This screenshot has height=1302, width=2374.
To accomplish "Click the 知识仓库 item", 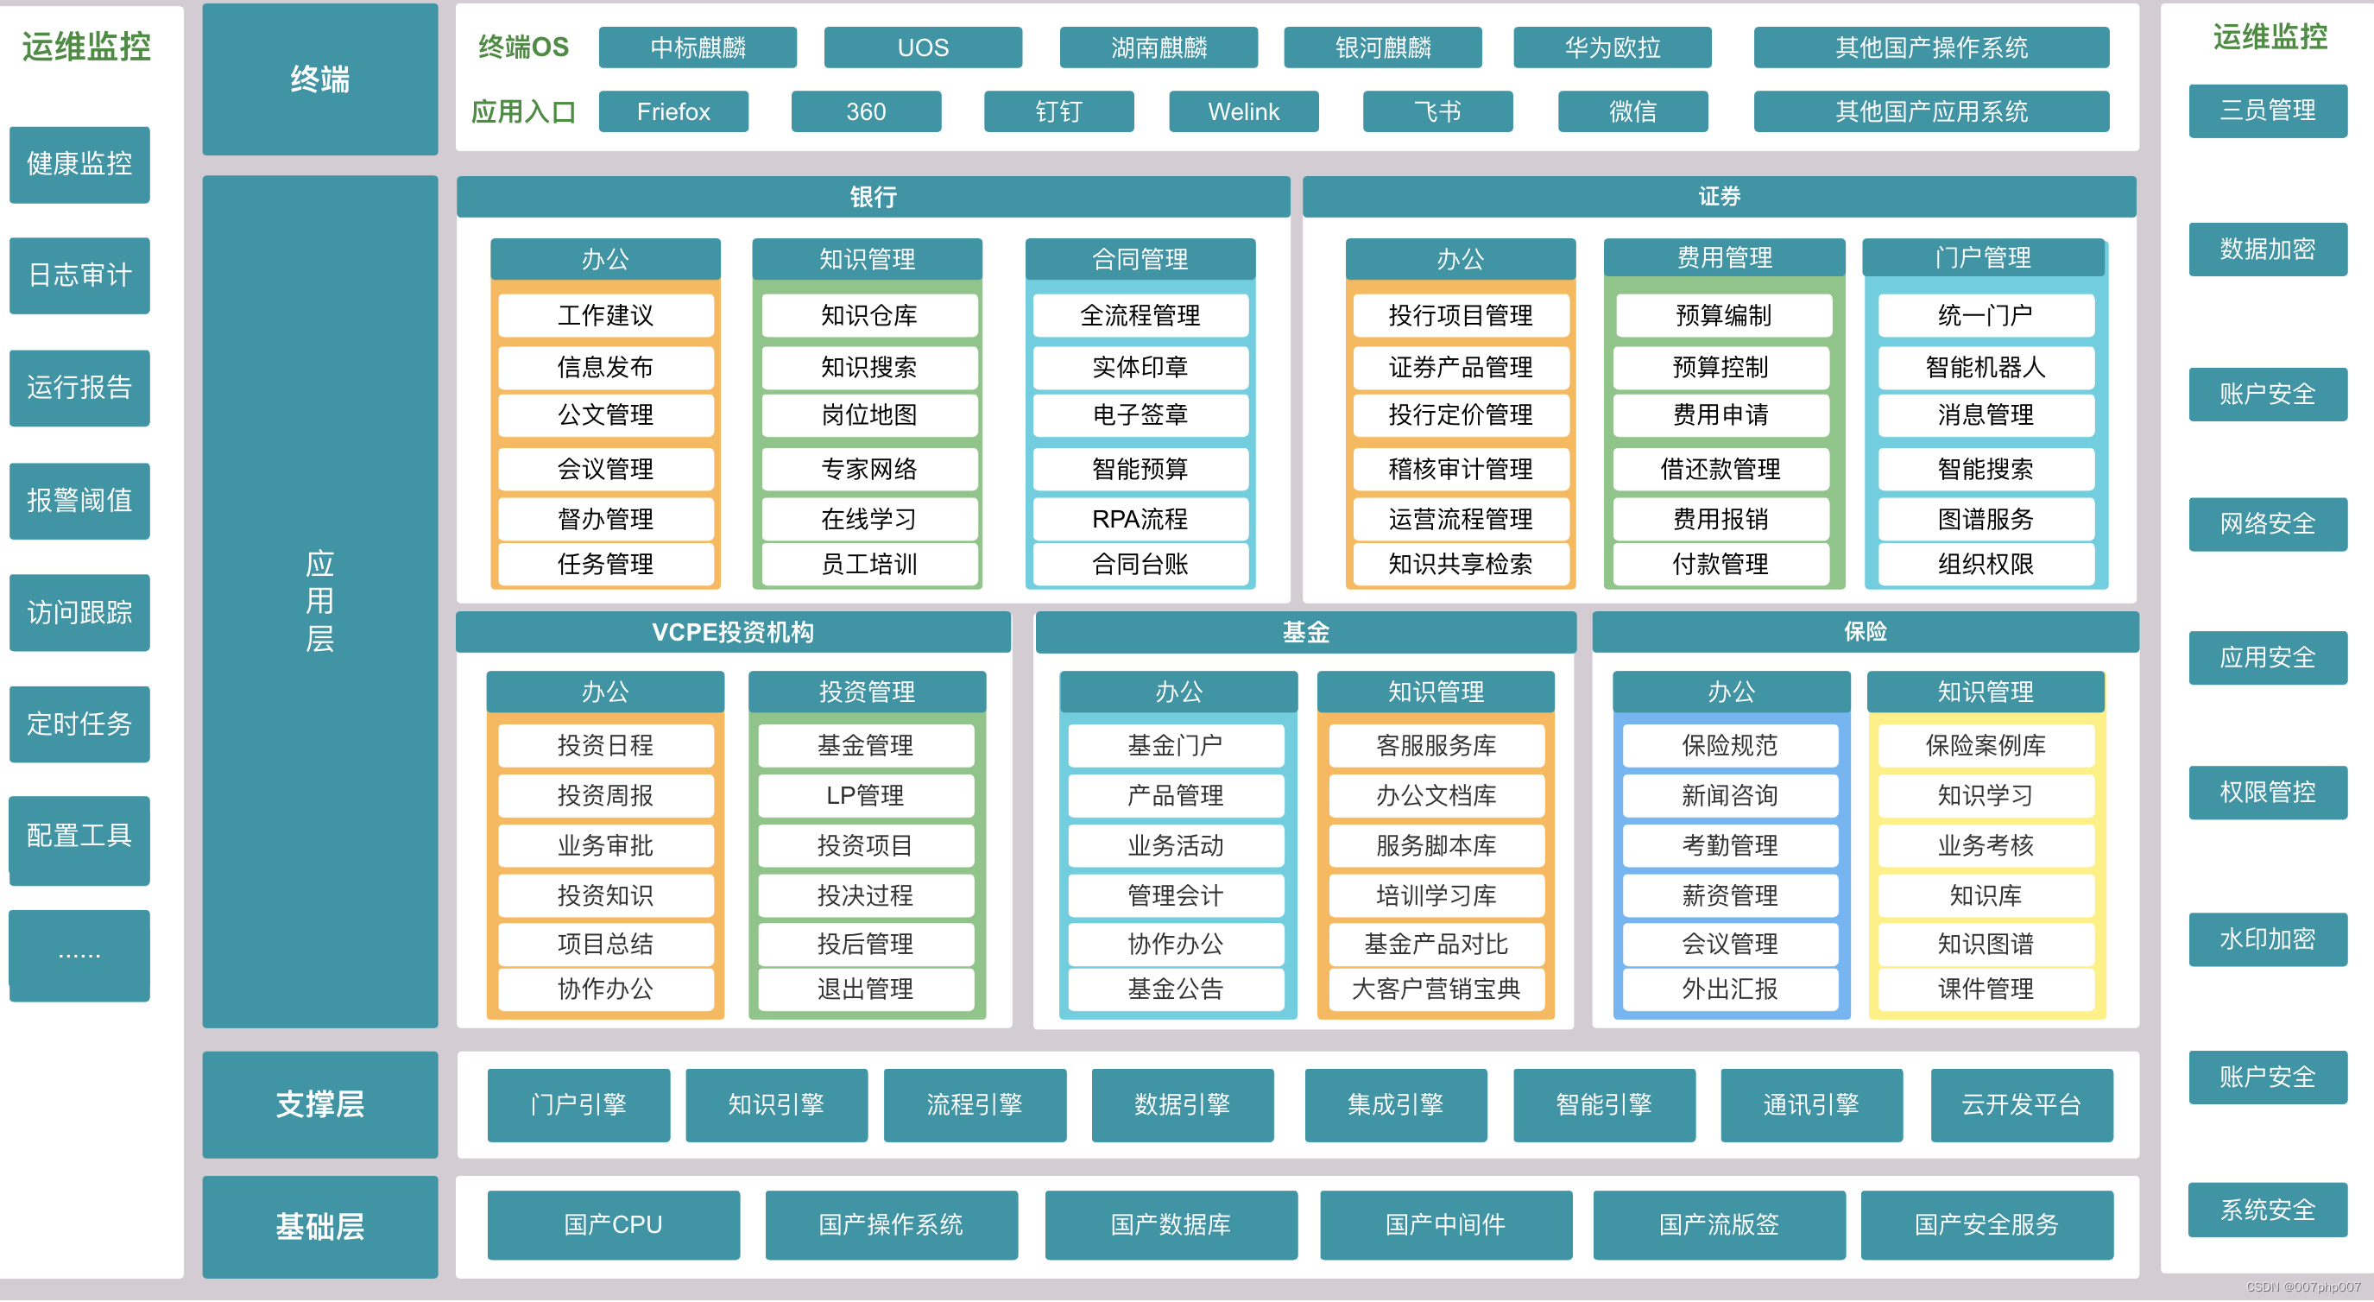I will coord(869,316).
